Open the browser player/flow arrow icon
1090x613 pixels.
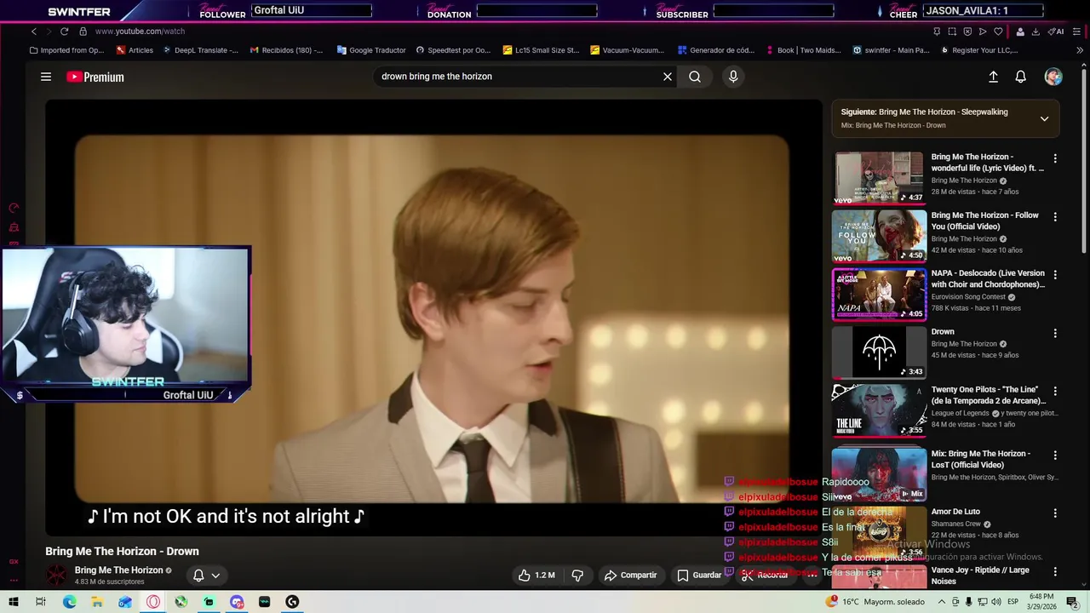(983, 32)
